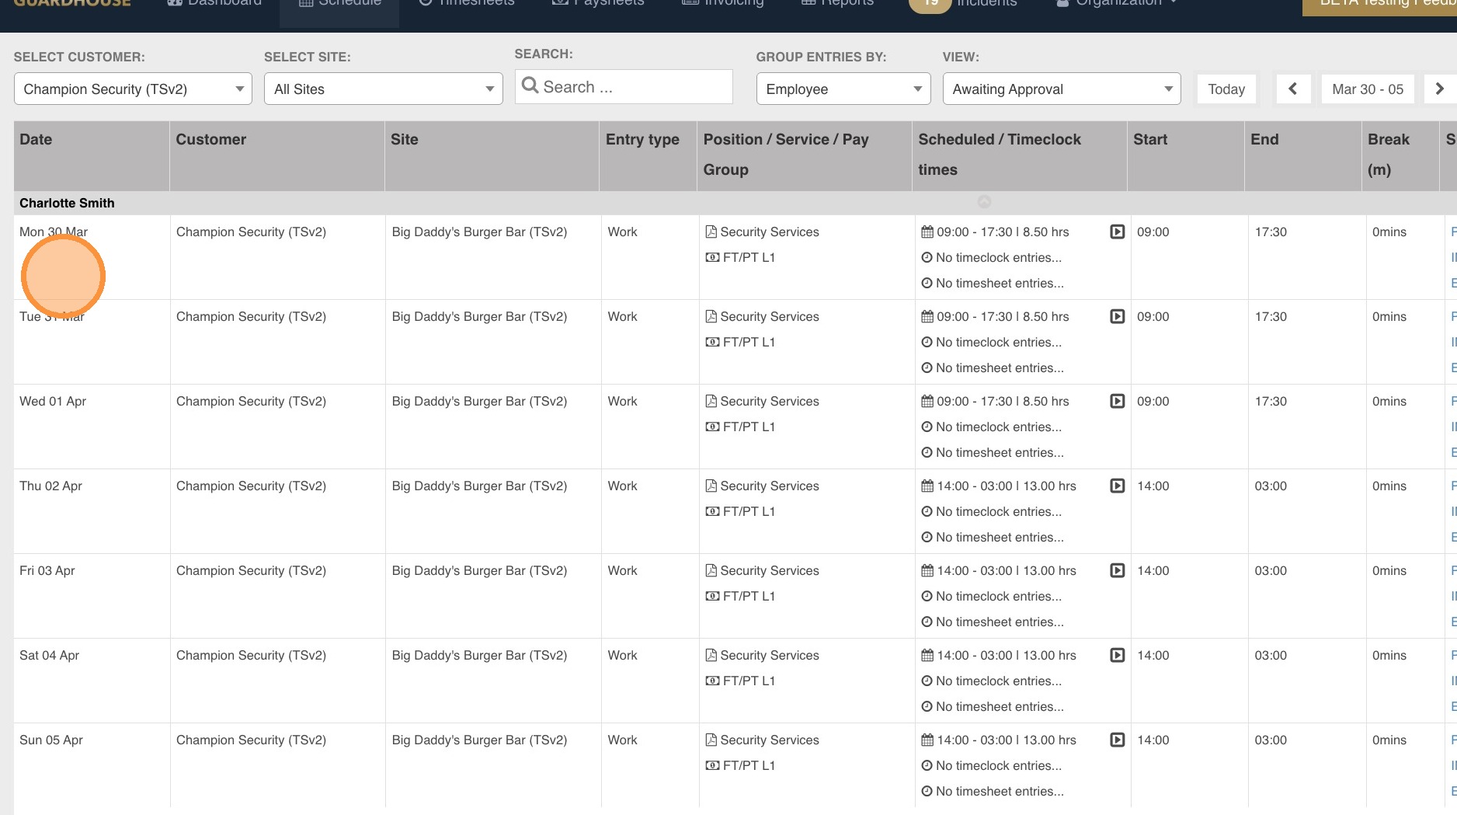The image size is (1457, 815).
Task: Select the Charlotte Smith employee group name
Action: tap(67, 203)
